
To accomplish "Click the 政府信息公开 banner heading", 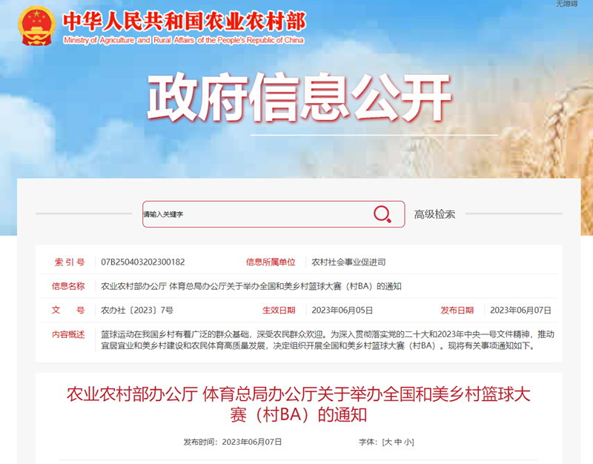I will click(299, 99).
